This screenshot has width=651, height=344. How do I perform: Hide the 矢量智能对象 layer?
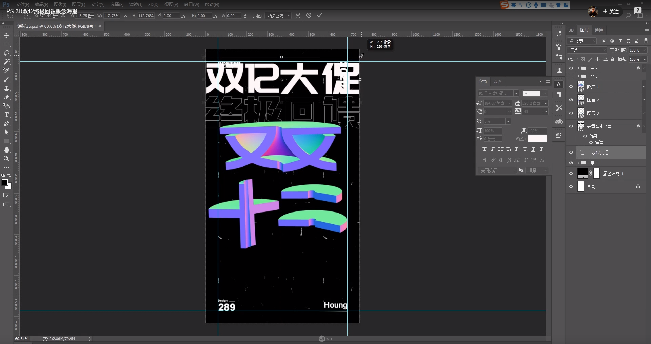(571, 126)
